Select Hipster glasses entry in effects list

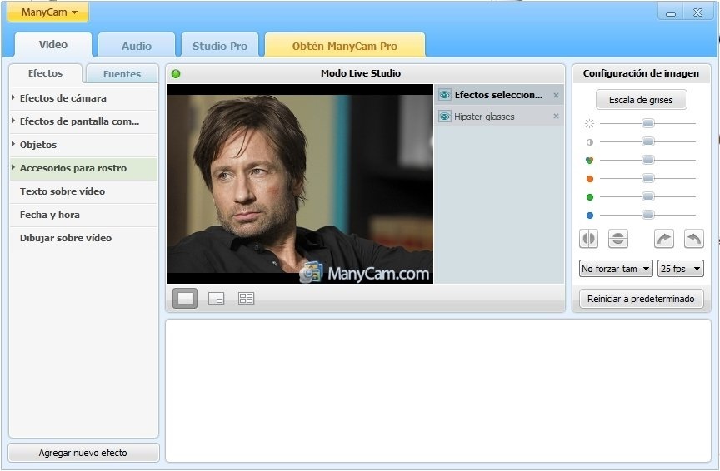499,117
